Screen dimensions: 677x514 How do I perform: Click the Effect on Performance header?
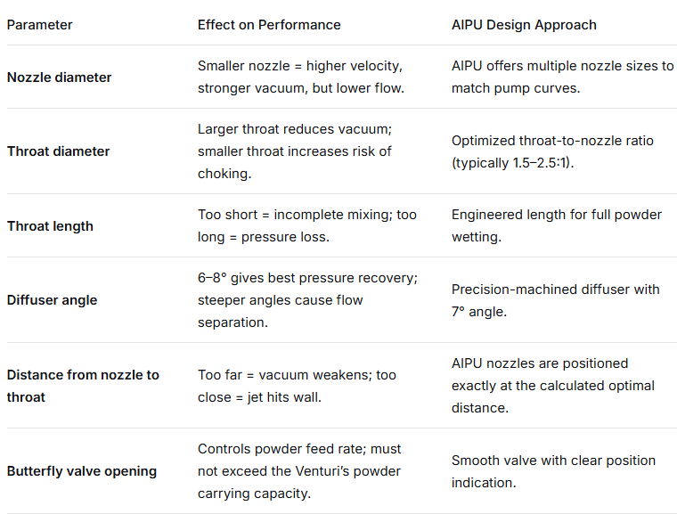[x=269, y=25]
